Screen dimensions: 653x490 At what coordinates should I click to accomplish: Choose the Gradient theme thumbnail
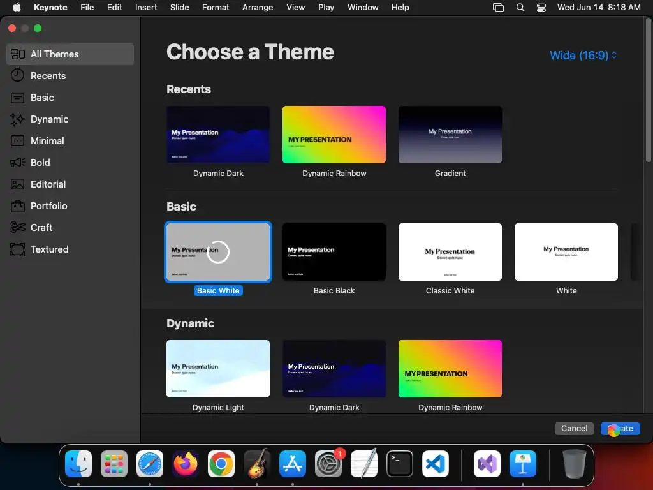(450, 134)
